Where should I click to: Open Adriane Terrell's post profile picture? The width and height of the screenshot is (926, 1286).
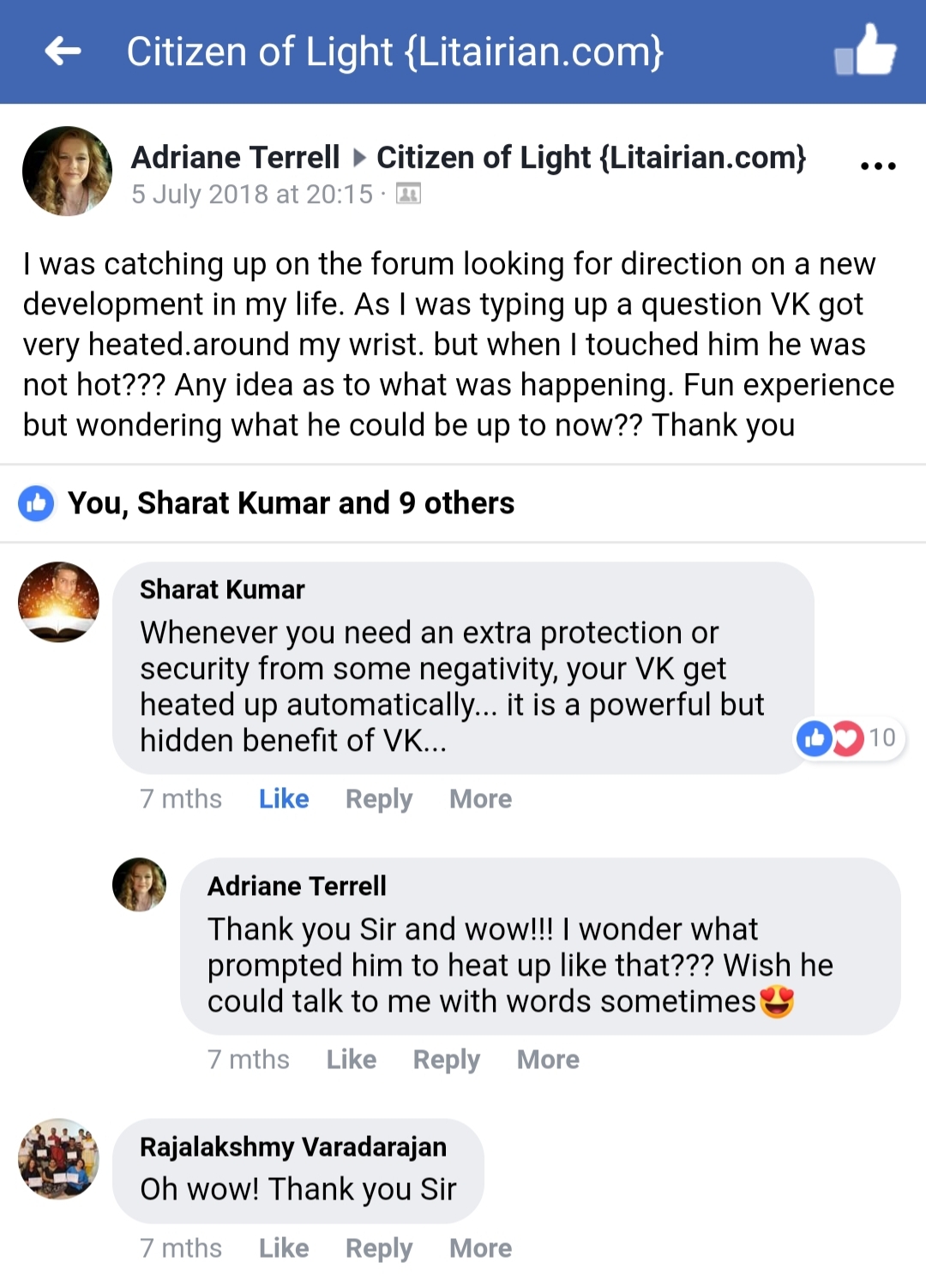67,171
